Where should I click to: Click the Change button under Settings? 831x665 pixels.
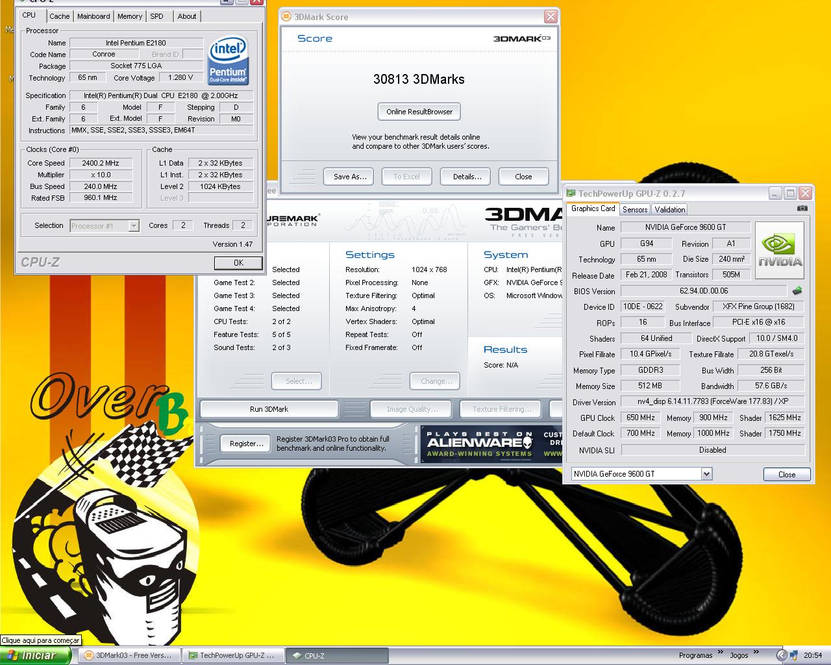point(434,381)
